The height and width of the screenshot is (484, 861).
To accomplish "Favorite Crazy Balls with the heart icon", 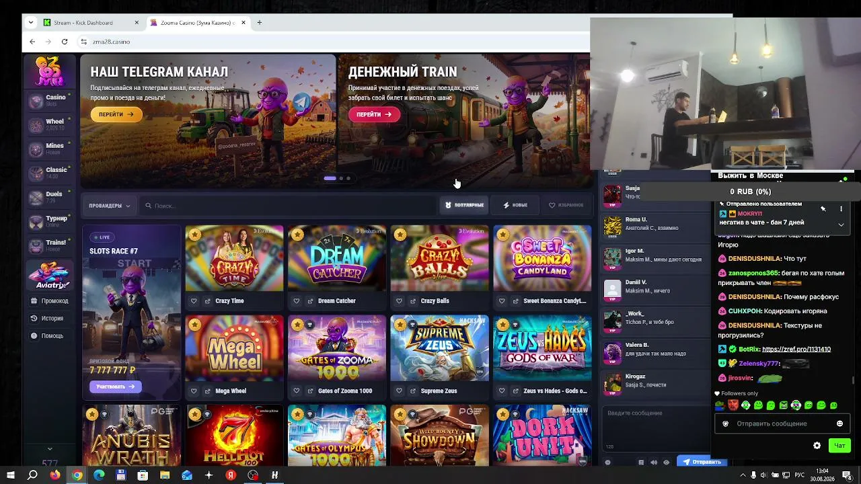I will (400, 301).
